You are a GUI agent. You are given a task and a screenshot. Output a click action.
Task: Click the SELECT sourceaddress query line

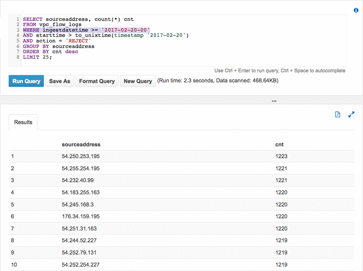tap(78, 19)
